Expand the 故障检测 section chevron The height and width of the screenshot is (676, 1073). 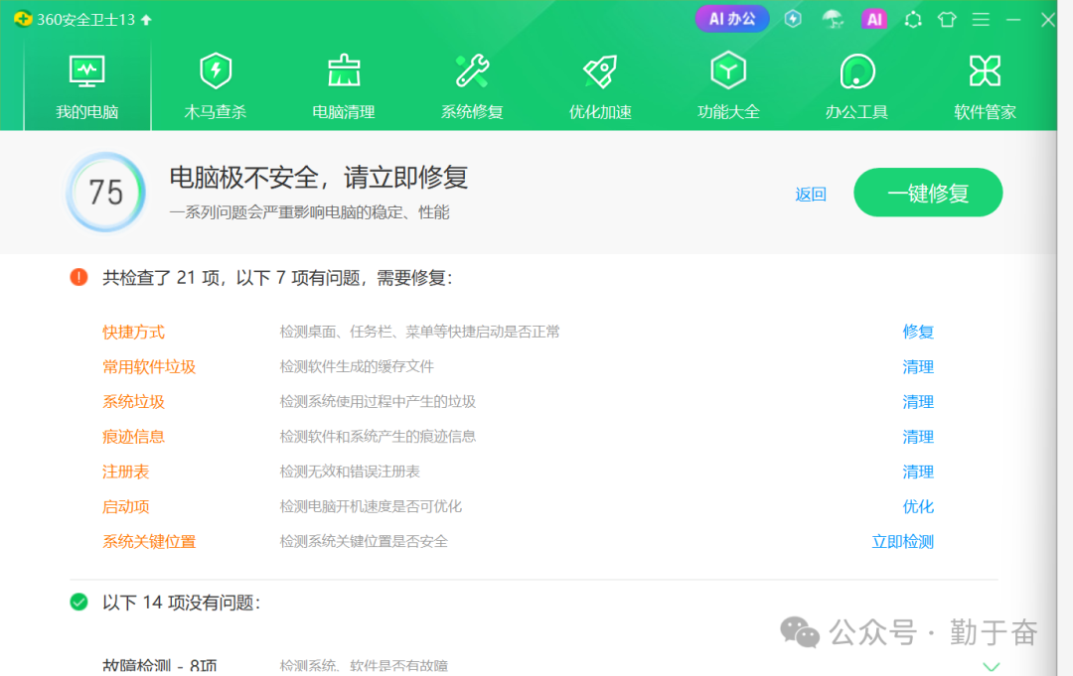coord(991,666)
